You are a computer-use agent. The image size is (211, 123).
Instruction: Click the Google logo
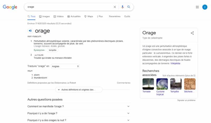[10, 7]
